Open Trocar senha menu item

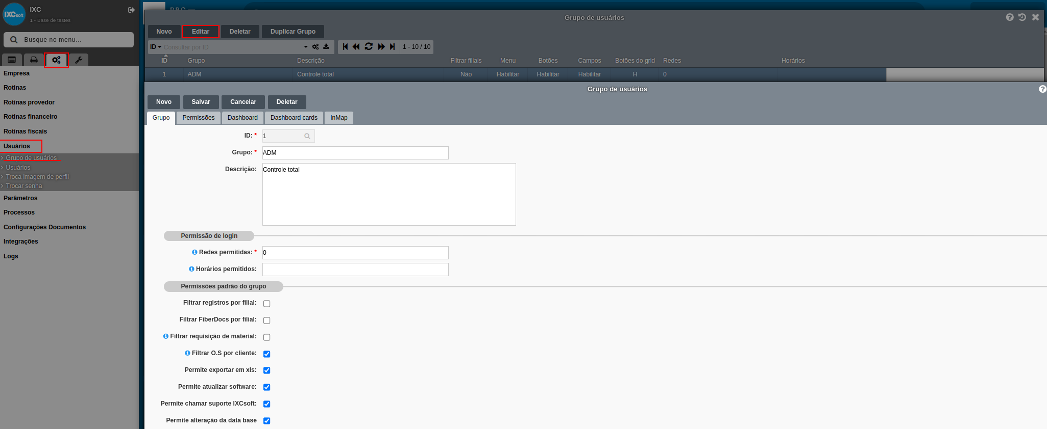pyautogui.click(x=24, y=186)
